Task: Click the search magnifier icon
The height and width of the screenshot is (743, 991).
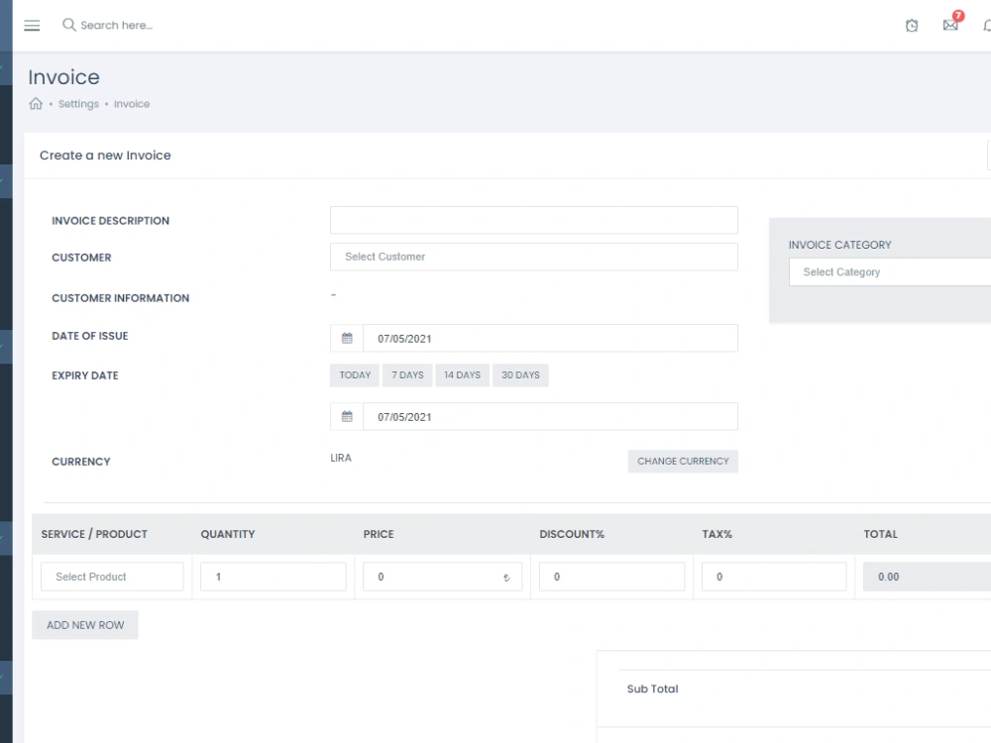Action: click(69, 25)
